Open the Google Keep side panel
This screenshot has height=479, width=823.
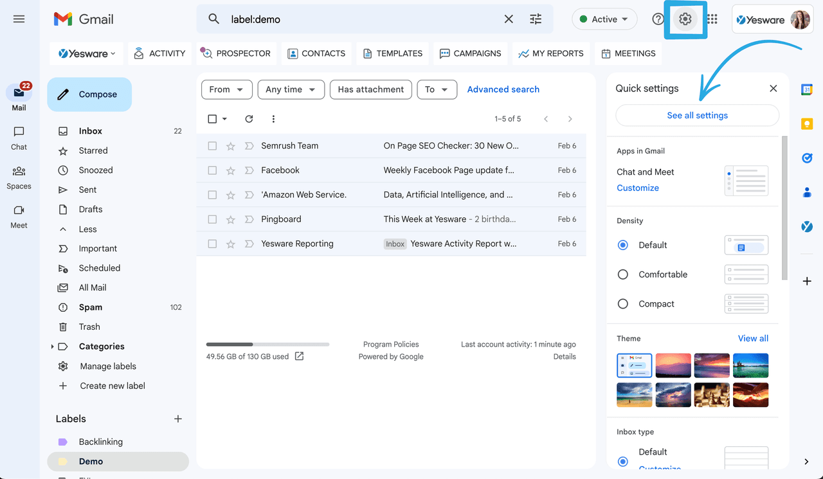click(807, 123)
